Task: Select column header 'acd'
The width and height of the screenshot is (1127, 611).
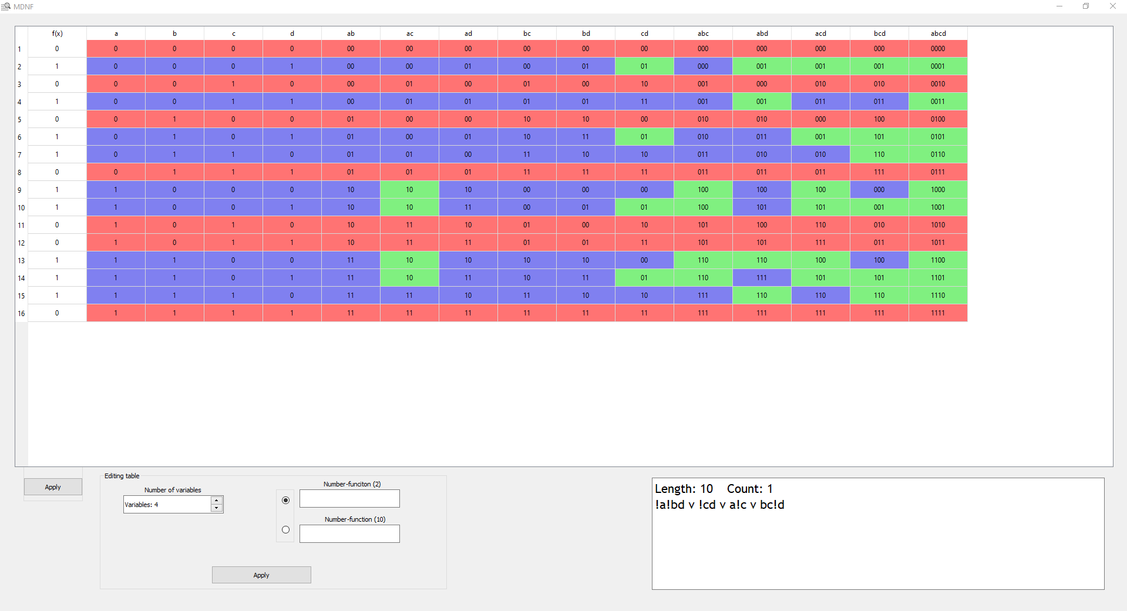Action: [820, 33]
